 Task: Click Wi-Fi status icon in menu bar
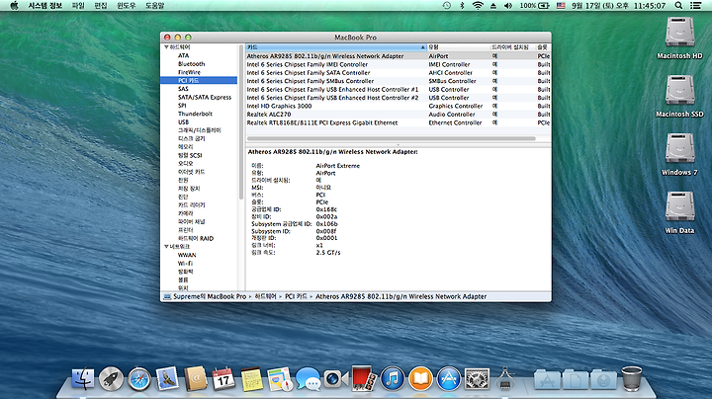478,6
